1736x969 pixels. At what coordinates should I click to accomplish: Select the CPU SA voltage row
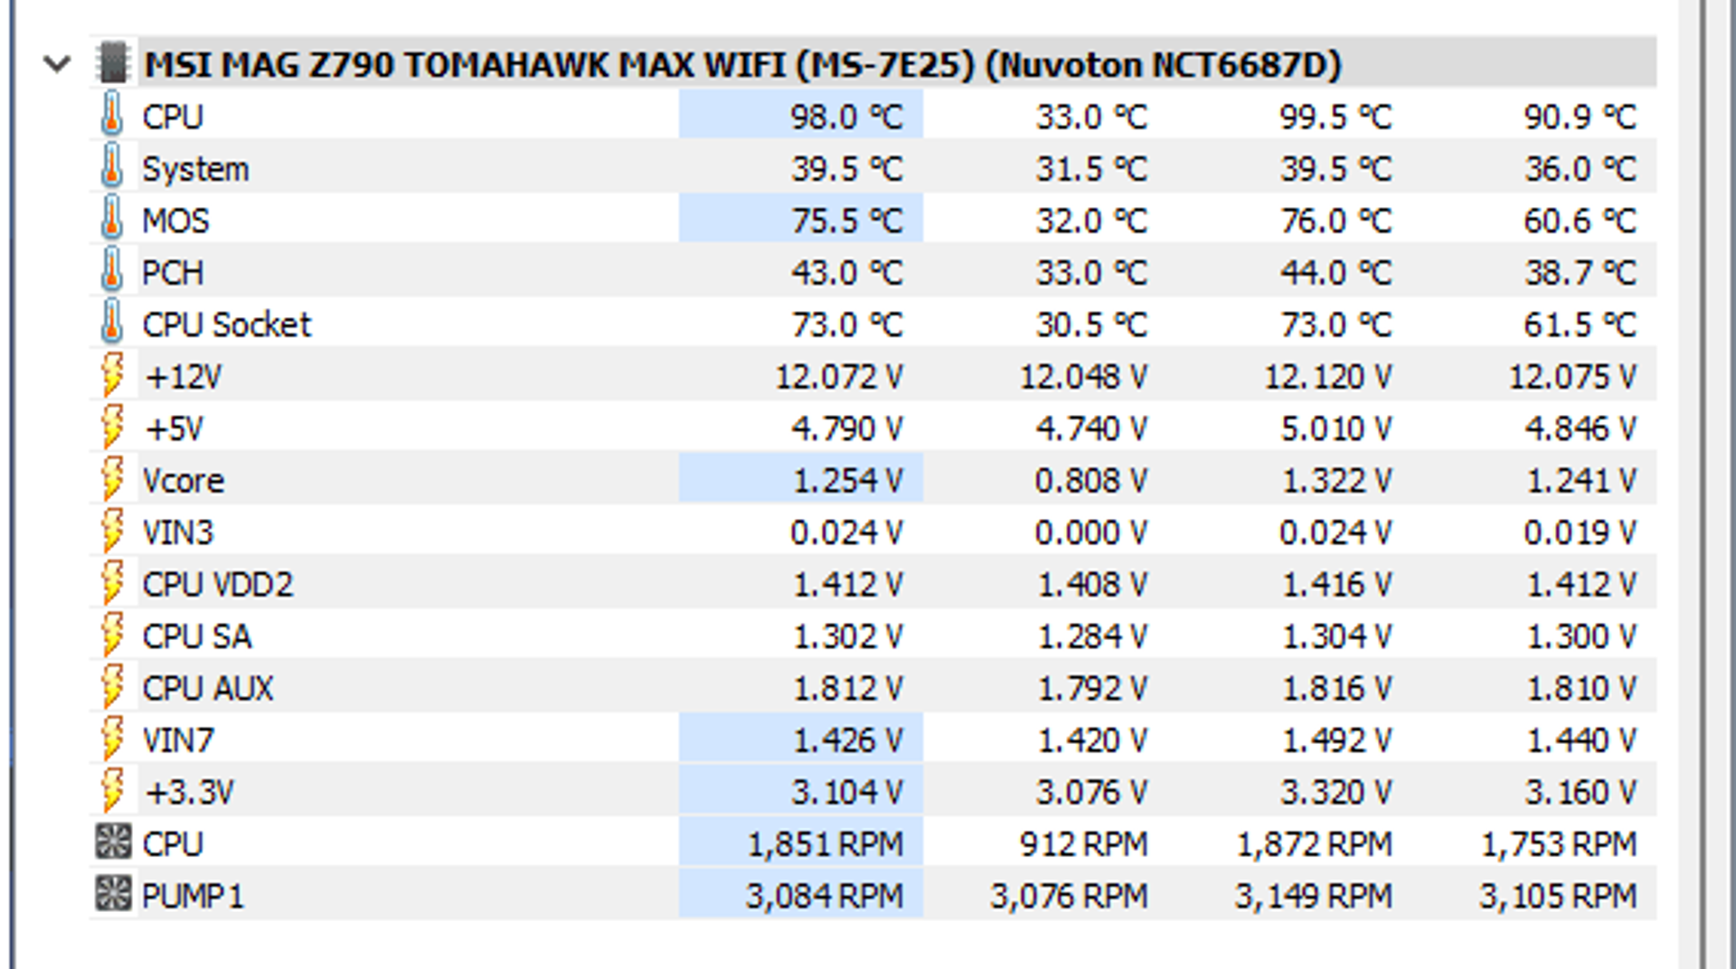coord(873,635)
